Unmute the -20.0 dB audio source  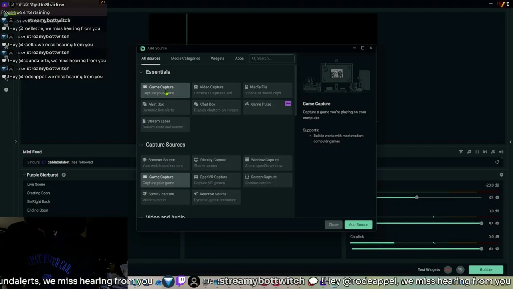click(491, 197)
